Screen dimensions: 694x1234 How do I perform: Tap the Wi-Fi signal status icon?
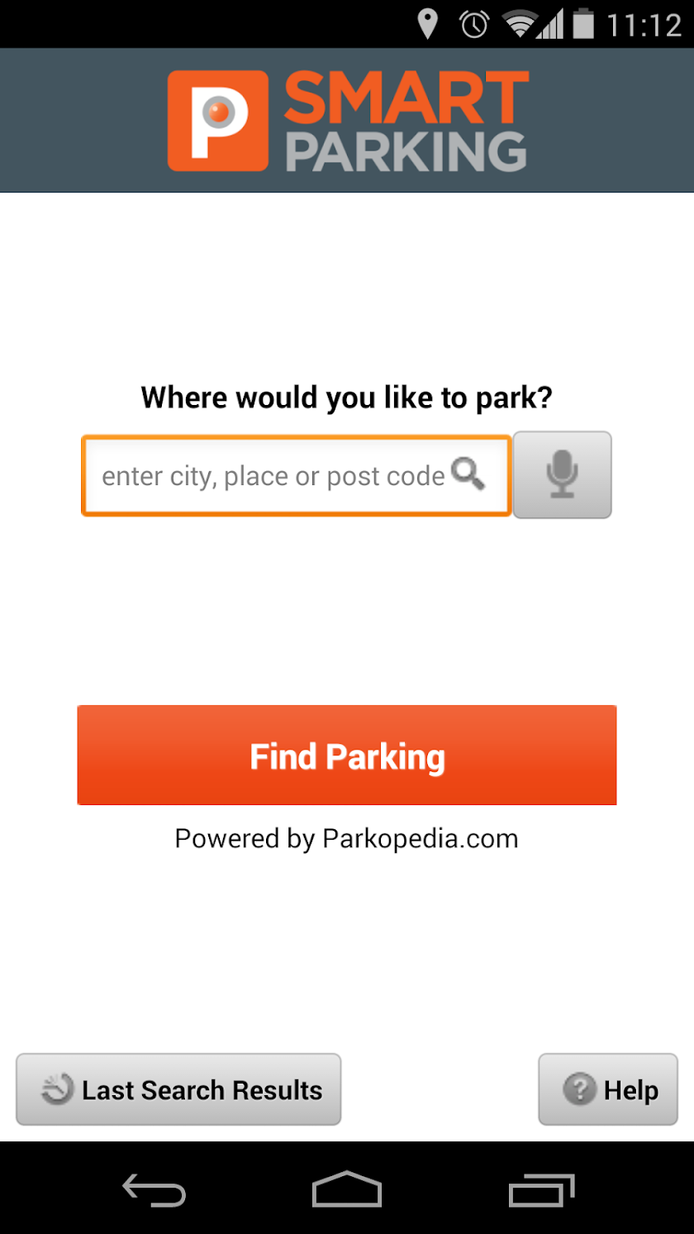[520, 25]
